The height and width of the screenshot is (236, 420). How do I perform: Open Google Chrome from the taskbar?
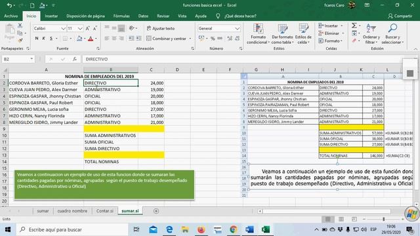[234, 229]
